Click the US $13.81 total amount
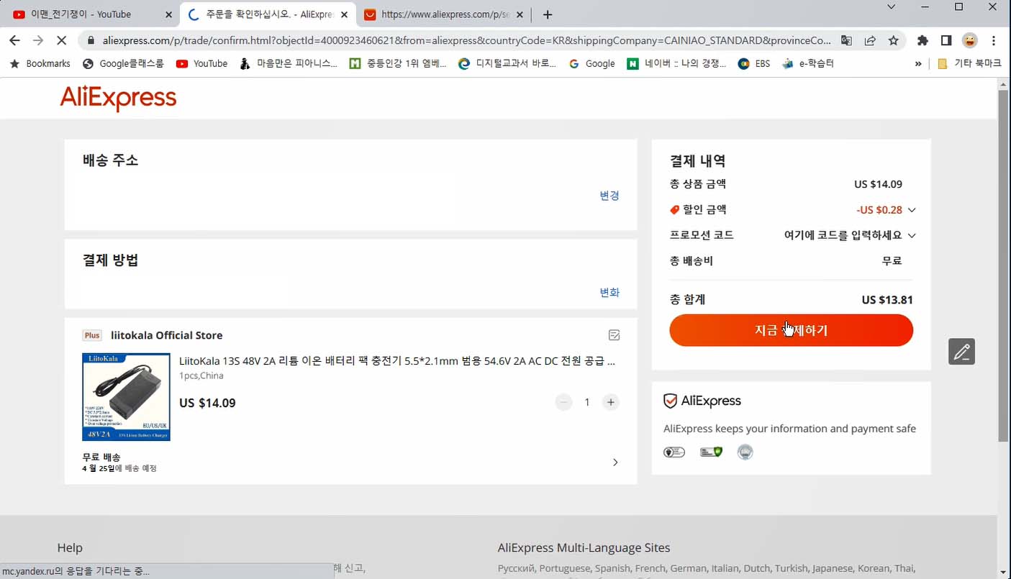The height and width of the screenshot is (579, 1011). point(887,300)
